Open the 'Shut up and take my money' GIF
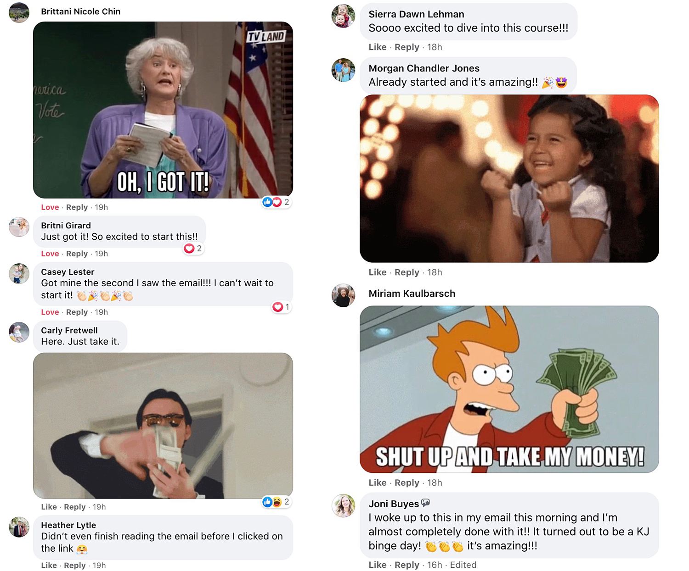This screenshot has width=689, height=571. [x=509, y=389]
